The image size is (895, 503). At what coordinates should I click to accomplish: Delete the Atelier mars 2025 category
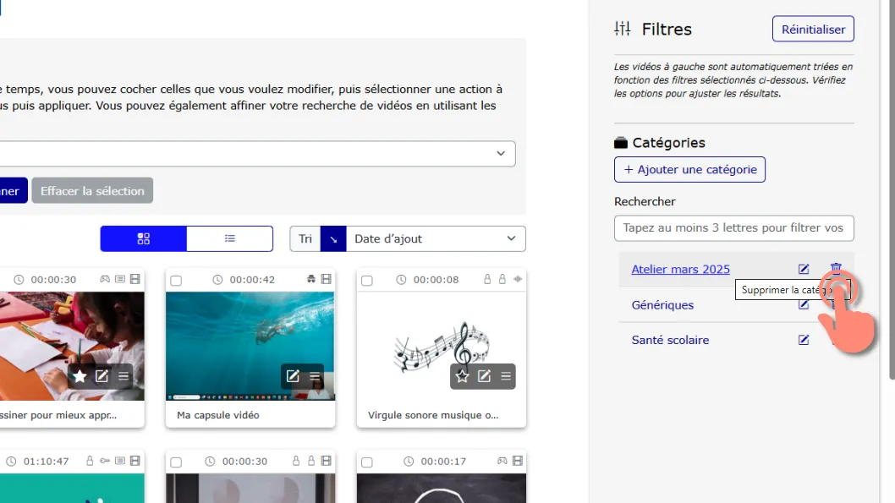click(x=836, y=268)
